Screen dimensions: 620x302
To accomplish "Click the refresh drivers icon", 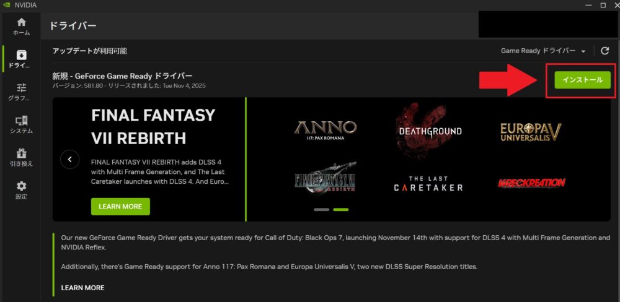I will coord(605,51).
